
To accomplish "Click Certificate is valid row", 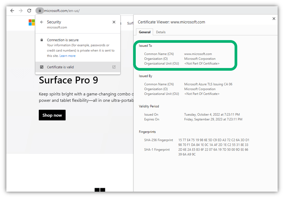I will click(78, 67).
